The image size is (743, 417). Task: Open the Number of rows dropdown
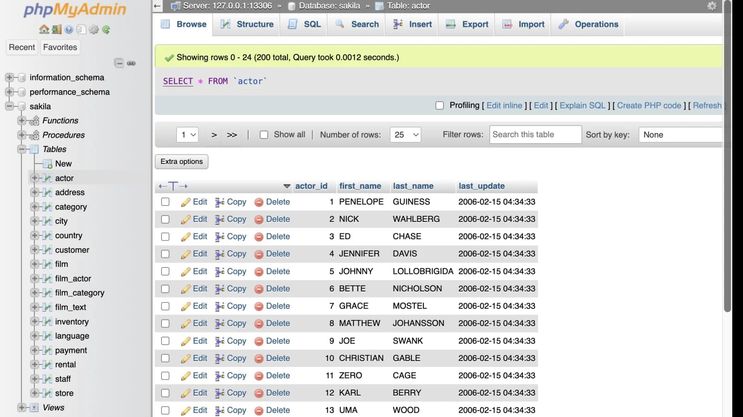(x=405, y=135)
